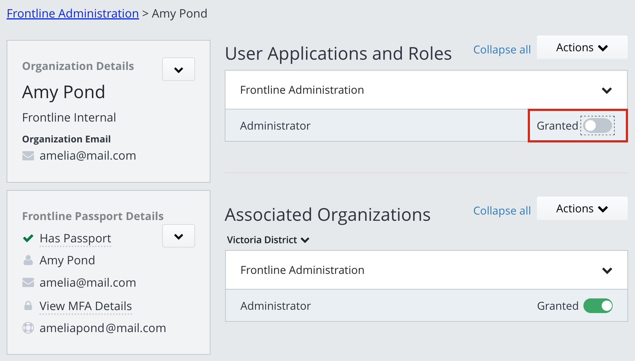The image size is (635, 361).
Task: Open the View MFA Details link
Action: [x=86, y=306]
